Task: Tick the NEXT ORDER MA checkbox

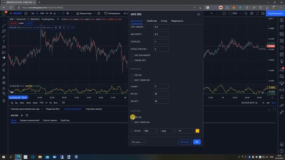Action: [132, 122]
